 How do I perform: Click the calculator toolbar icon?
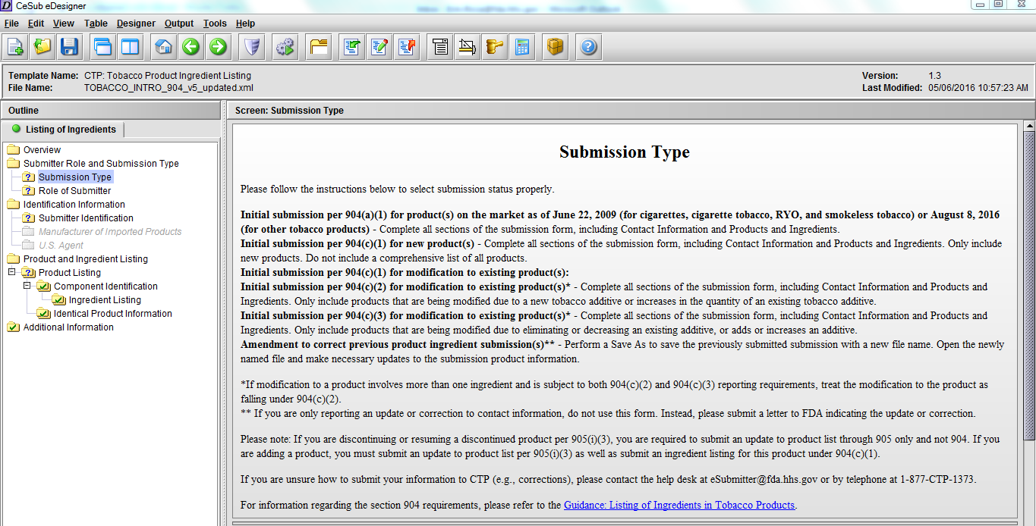tap(522, 47)
